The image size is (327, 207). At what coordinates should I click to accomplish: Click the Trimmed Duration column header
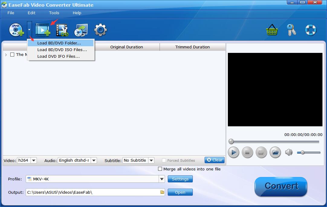[193, 47]
